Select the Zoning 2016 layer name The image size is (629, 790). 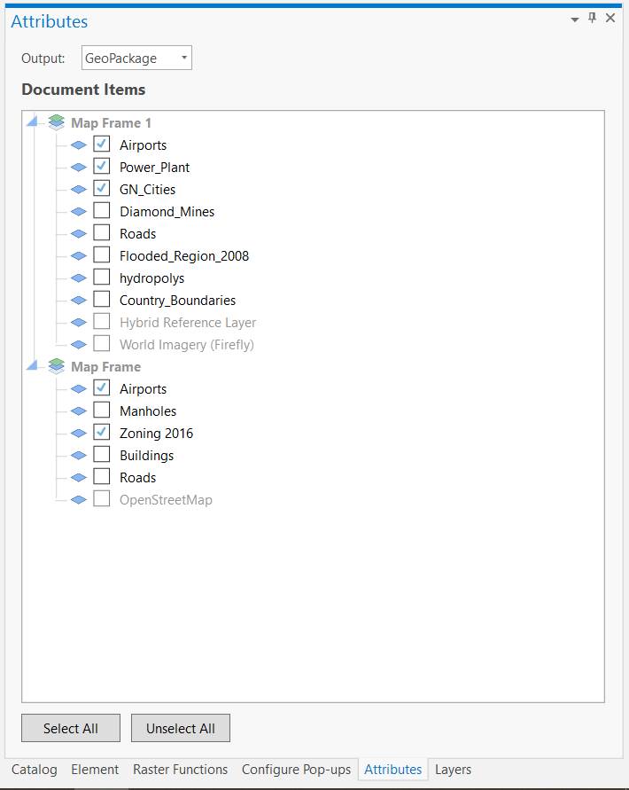(x=156, y=434)
